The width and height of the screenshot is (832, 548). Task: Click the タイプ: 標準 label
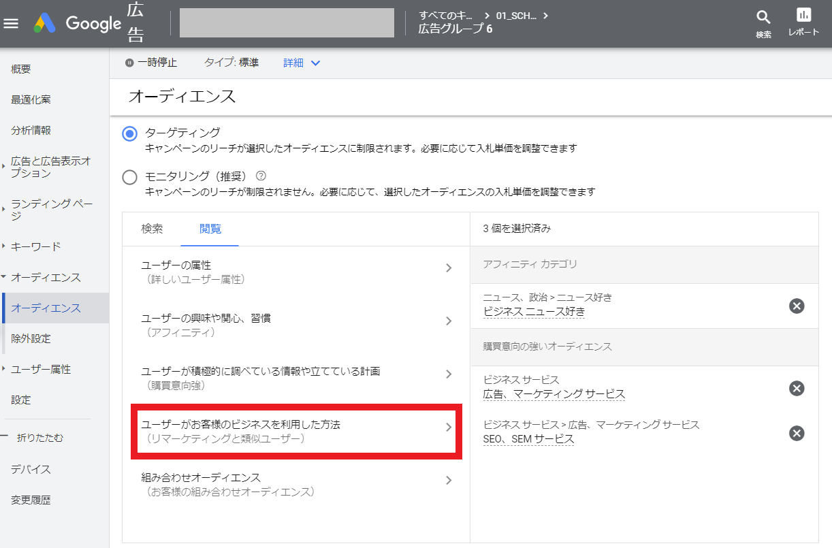(x=231, y=63)
